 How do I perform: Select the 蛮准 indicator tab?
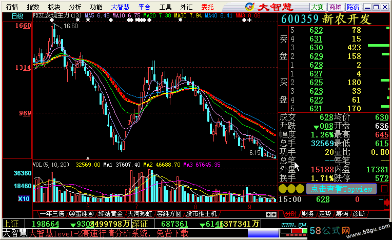click(x=81, y=214)
